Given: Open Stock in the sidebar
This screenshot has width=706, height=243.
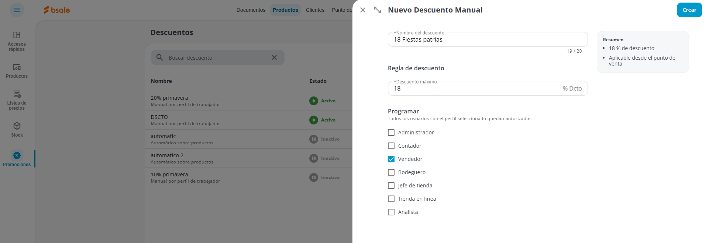Looking at the screenshot, I should coord(17,130).
